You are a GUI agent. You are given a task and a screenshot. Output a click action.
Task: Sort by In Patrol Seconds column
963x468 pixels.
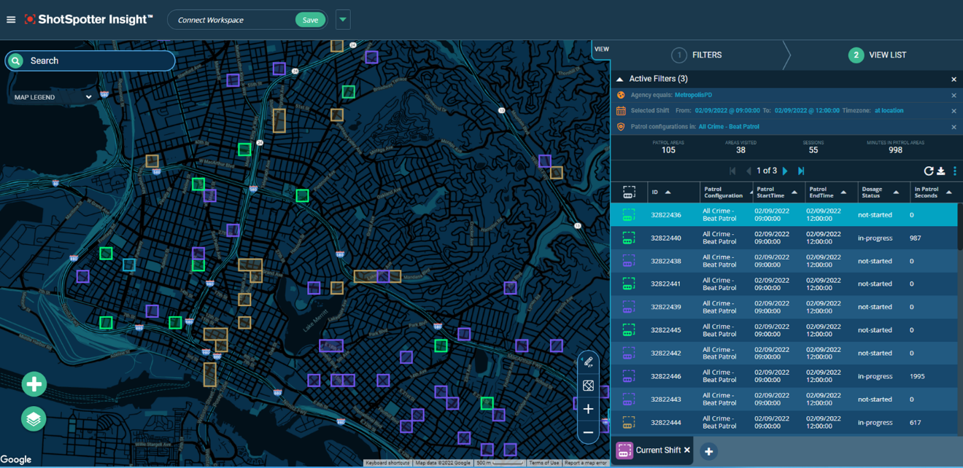(934, 192)
